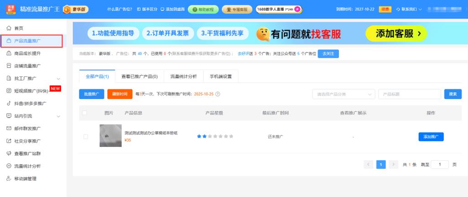Click the yellow 续费 button
This screenshot has width=468, height=197.
tap(385, 9)
